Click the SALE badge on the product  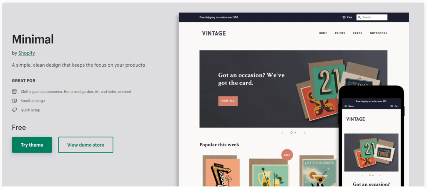coord(287,155)
